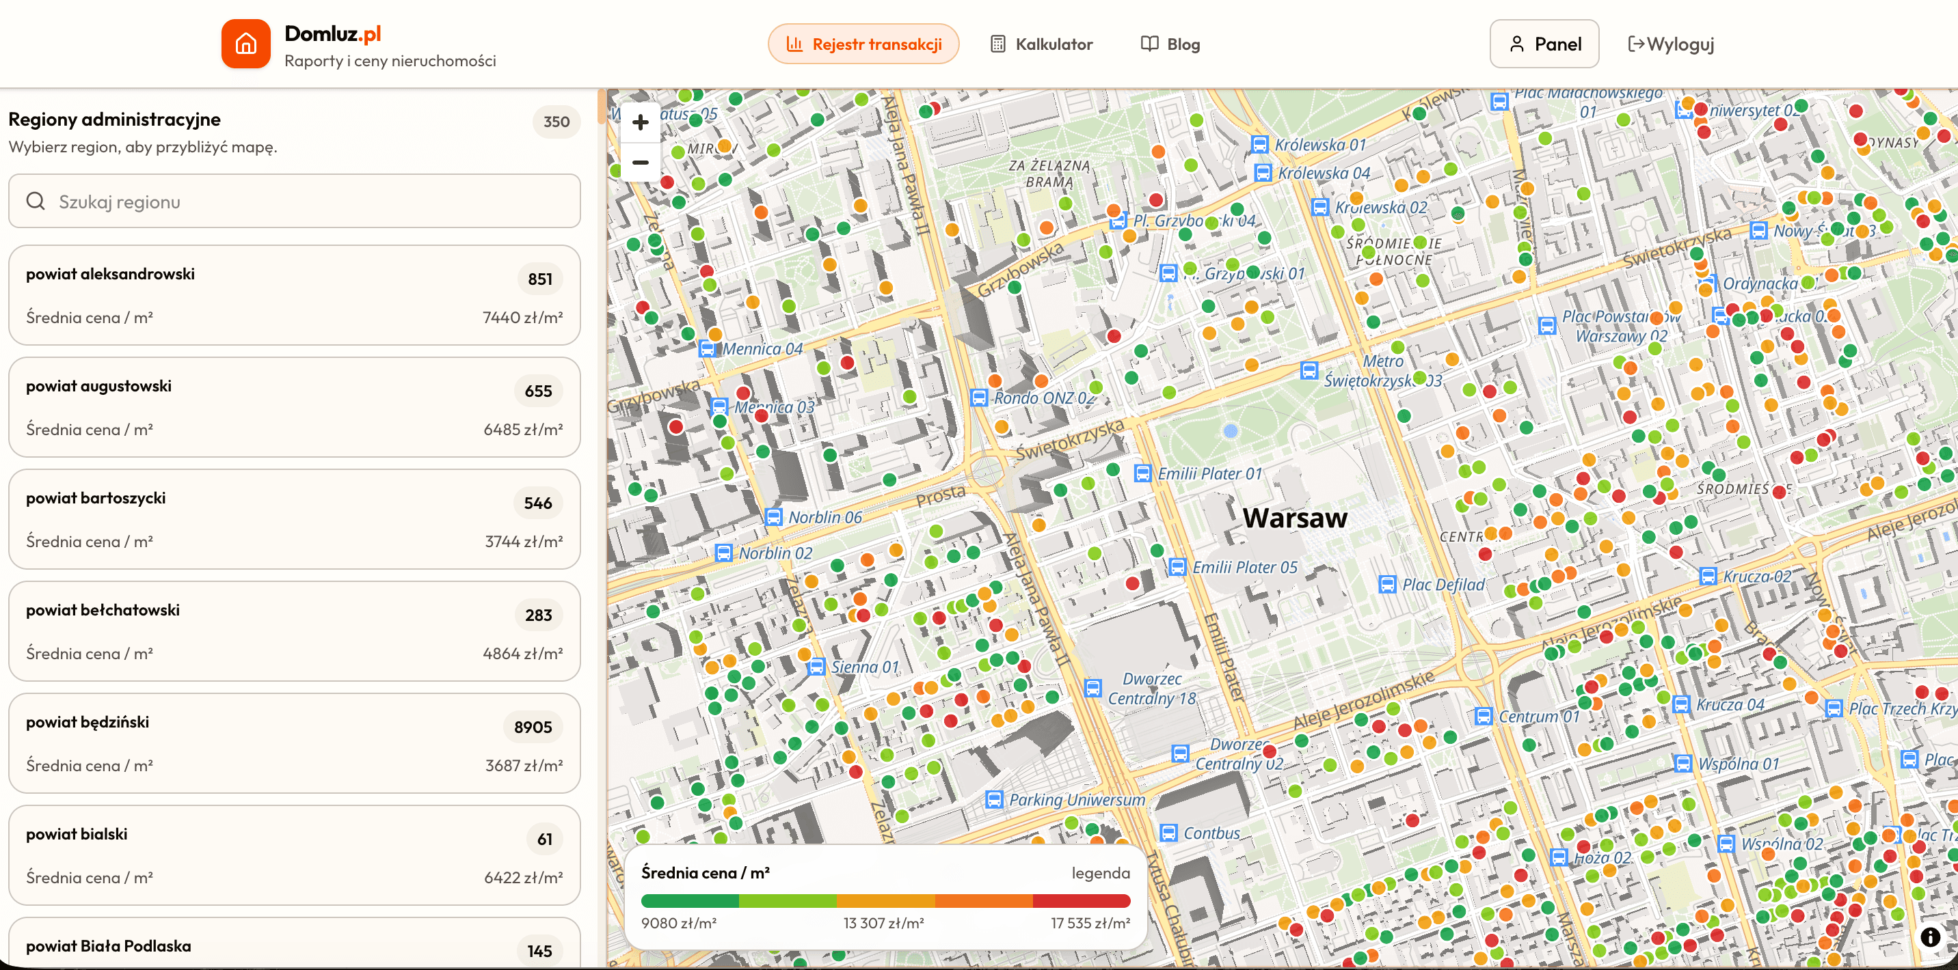
Task: Click the Domluz.pl orange house logo
Action: 245,44
